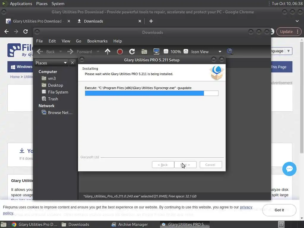Click the installation progress bar
The width and height of the screenshot is (304, 228).
click(152, 93)
